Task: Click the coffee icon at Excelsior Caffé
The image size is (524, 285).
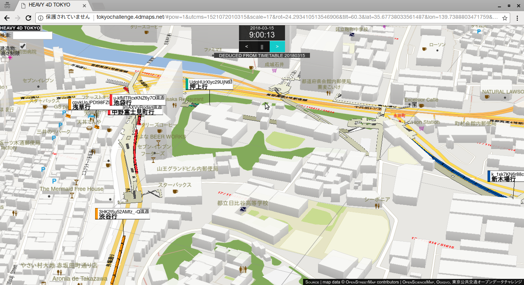Action: pyautogui.click(x=421, y=105)
